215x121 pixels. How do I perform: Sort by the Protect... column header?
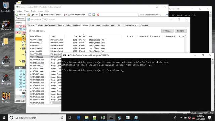pos(83,36)
